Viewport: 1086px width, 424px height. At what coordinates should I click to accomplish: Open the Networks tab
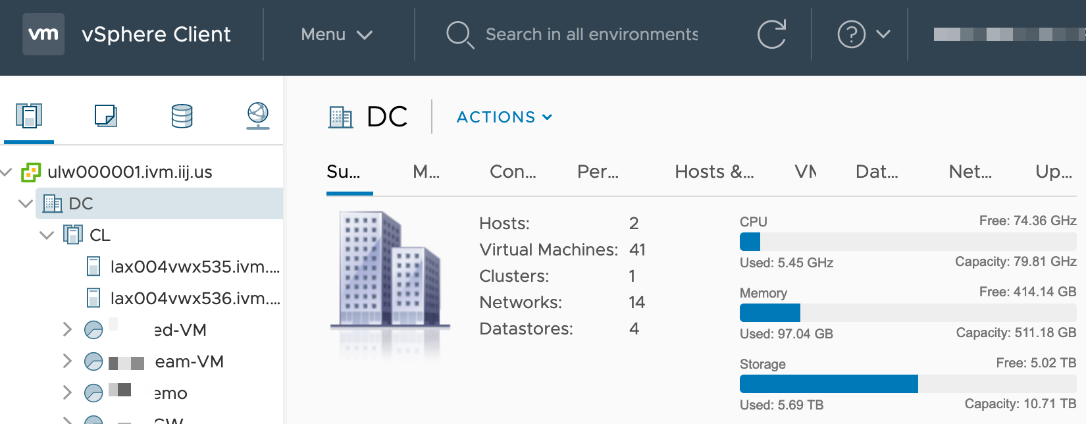pos(970,172)
